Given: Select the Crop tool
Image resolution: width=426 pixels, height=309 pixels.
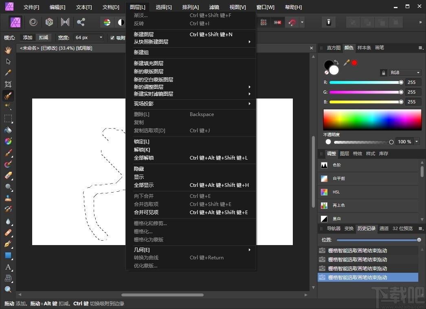Looking at the screenshot, I should click(x=8, y=84).
